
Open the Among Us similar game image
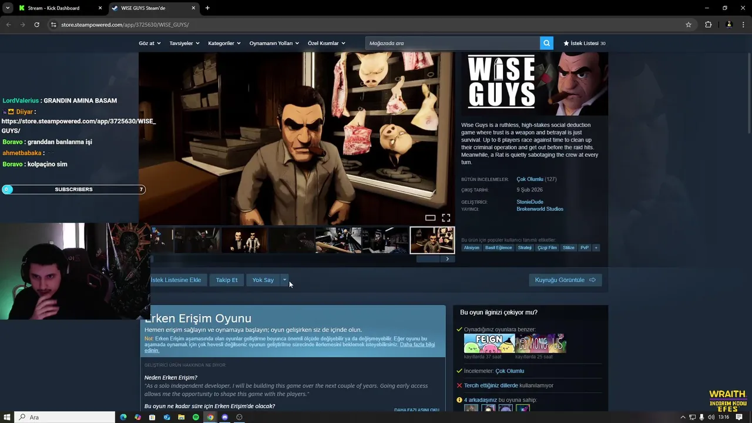[540, 343]
